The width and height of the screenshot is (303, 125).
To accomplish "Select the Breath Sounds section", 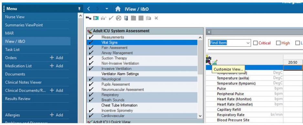I will click(142, 100).
